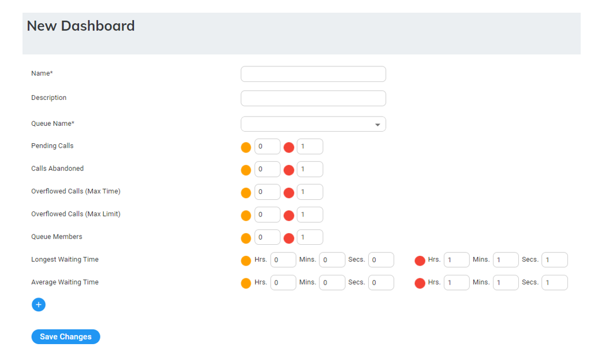Viewport: 613px width, 362px height.
Task: Select the Pending Calls orange threshold input
Action: [x=267, y=147]
